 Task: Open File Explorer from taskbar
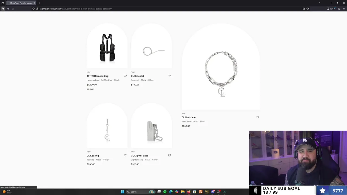coord(183,192)
